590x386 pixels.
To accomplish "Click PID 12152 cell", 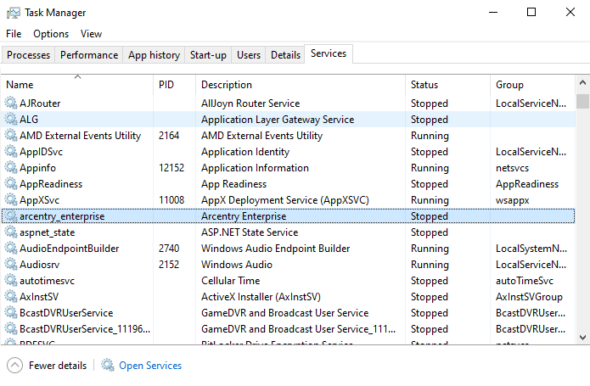I will coord(171,168).
